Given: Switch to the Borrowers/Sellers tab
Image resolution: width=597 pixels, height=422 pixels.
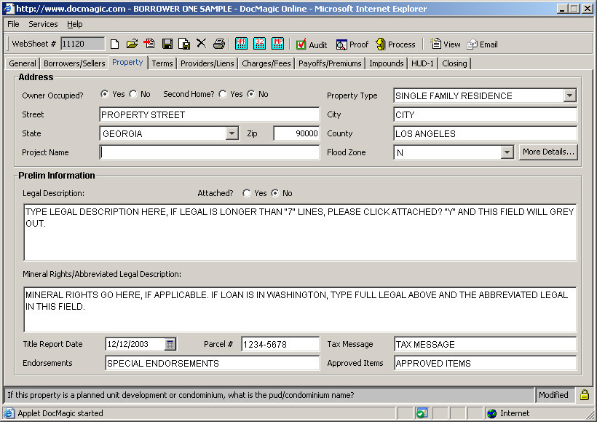Looking at the screenshot, I should point(74,63).
